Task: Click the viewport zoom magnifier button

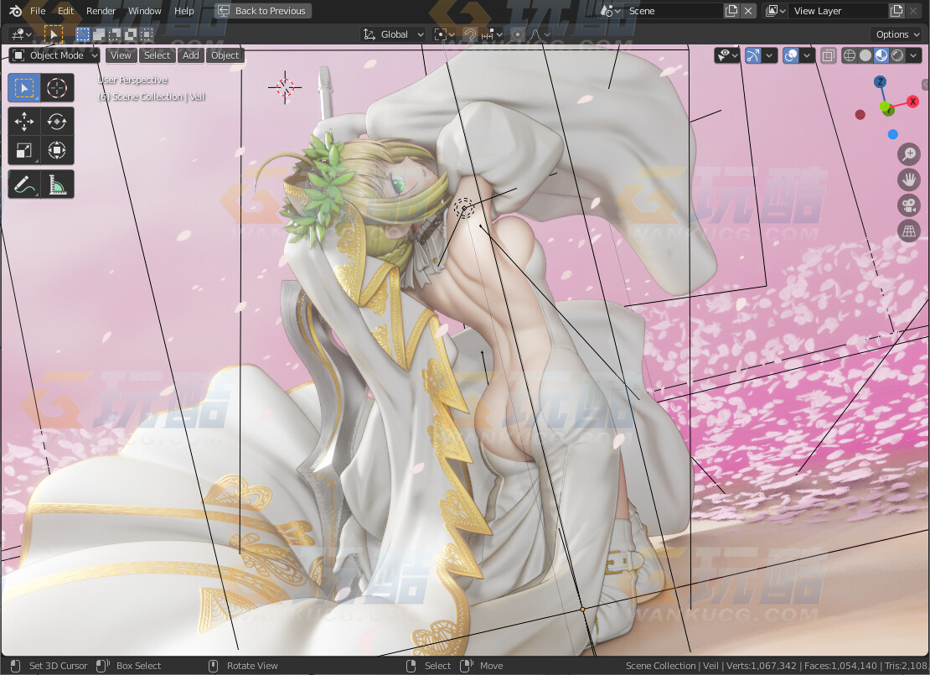Action: tap(909, 154)
